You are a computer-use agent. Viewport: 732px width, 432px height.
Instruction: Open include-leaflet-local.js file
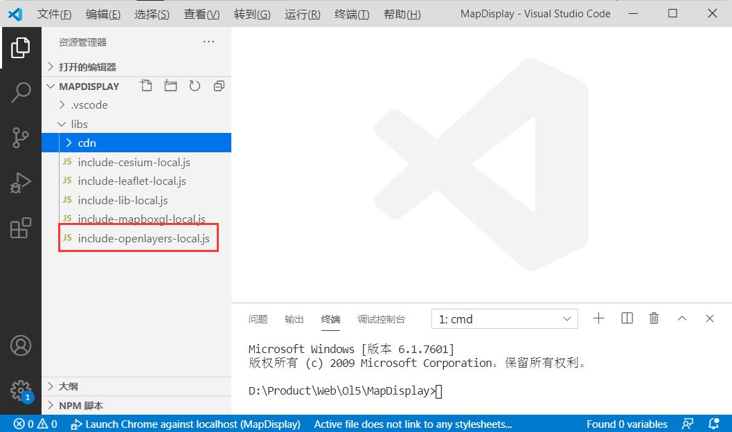coord(136,181)
